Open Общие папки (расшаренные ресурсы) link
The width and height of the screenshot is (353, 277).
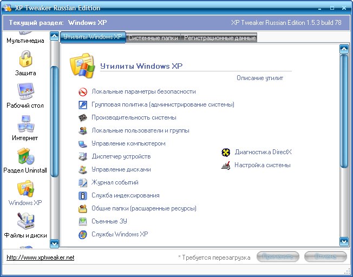(x=144, y=208)
